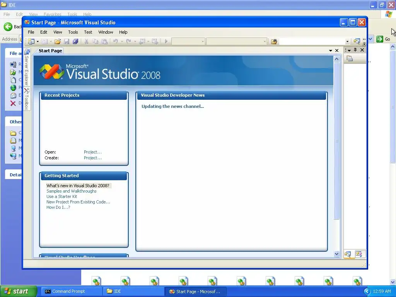Viewport: 396px width, 297px height.
Task: Open the Help menu in Visual Studio
Action: [123, 32]
